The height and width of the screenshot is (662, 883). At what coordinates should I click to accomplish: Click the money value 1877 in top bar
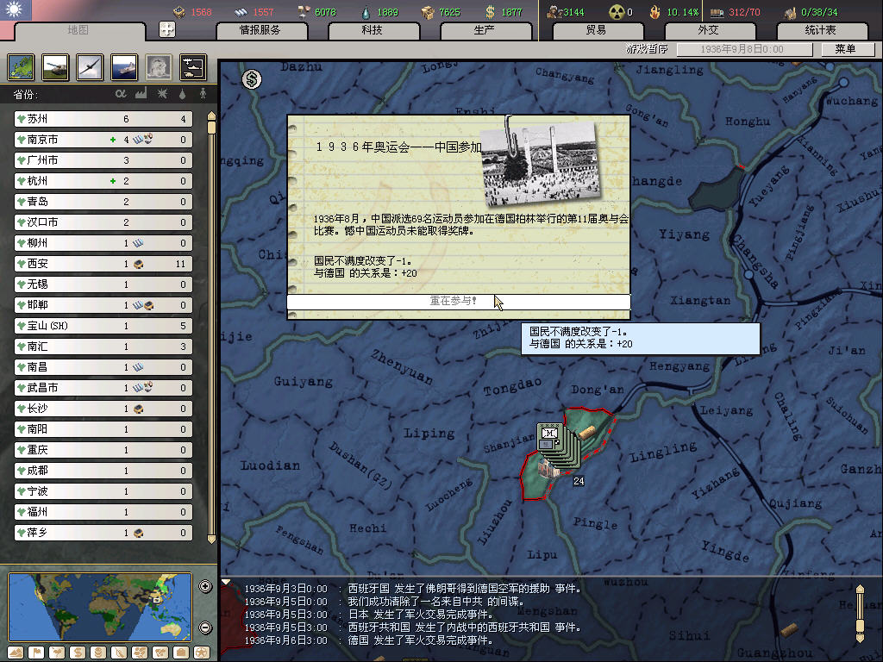coord(511,12)
